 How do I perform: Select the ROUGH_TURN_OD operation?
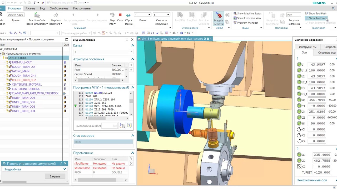pos(23,67)
